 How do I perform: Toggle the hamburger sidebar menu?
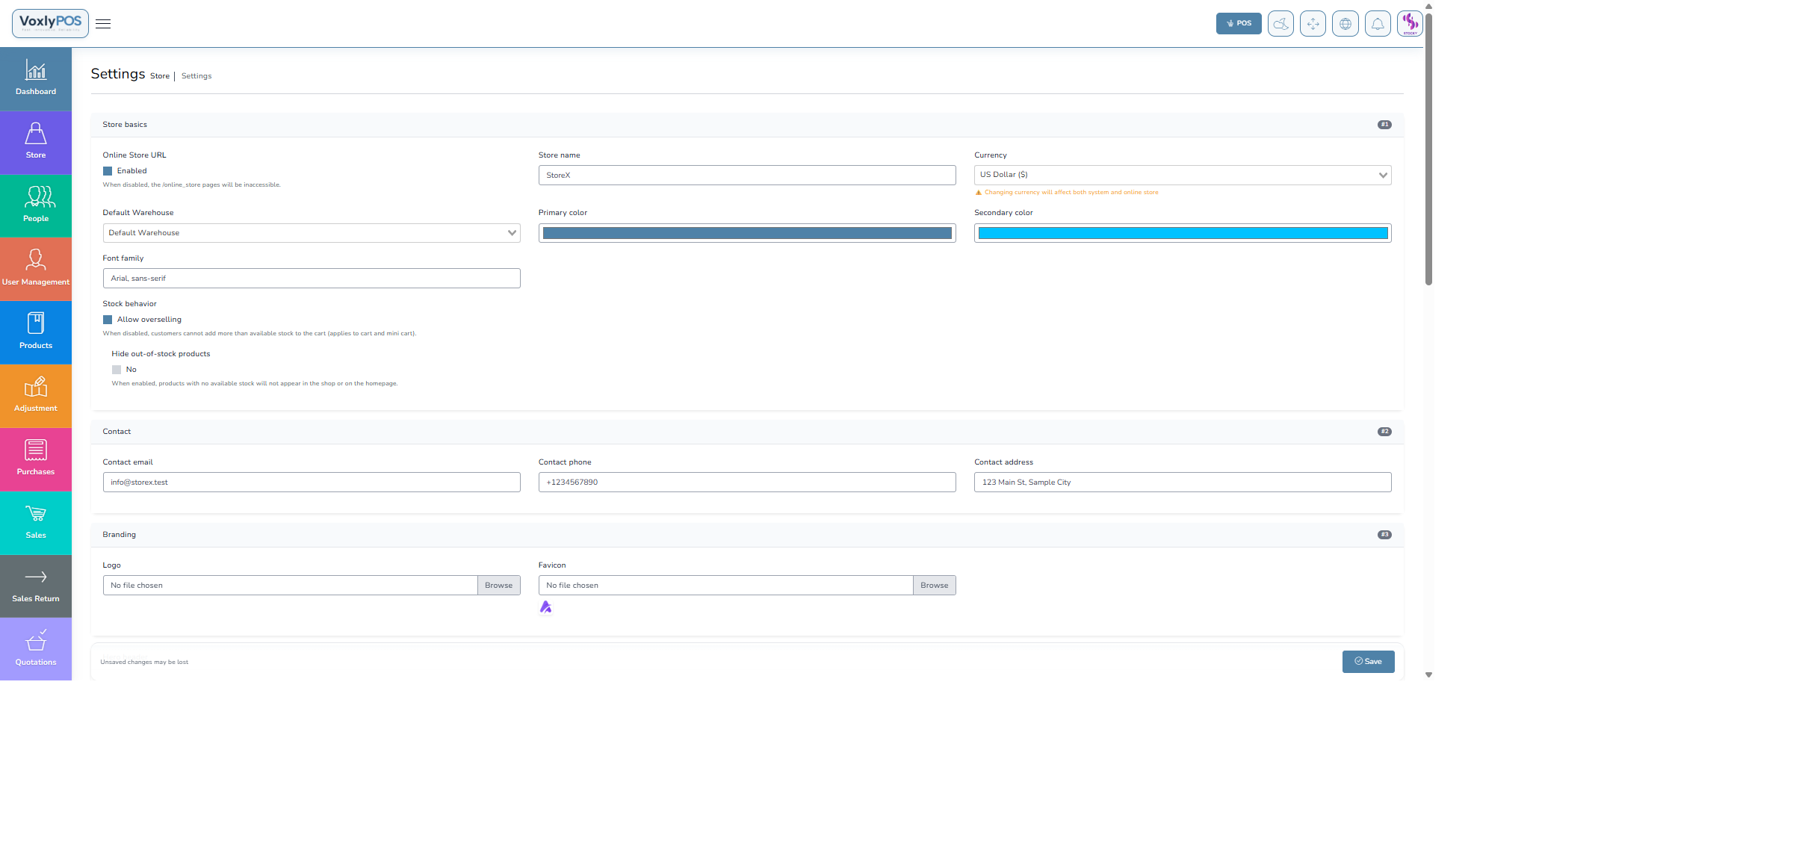coord(103,24)
